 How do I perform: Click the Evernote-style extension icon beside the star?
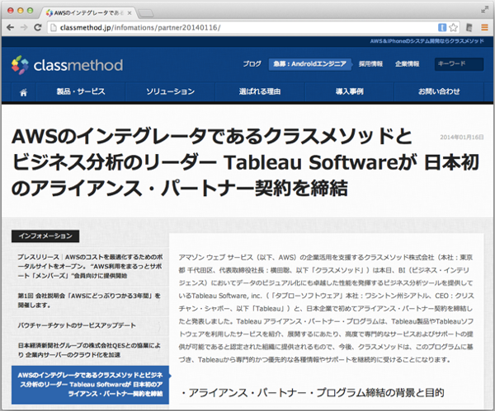tap(469, 28)
